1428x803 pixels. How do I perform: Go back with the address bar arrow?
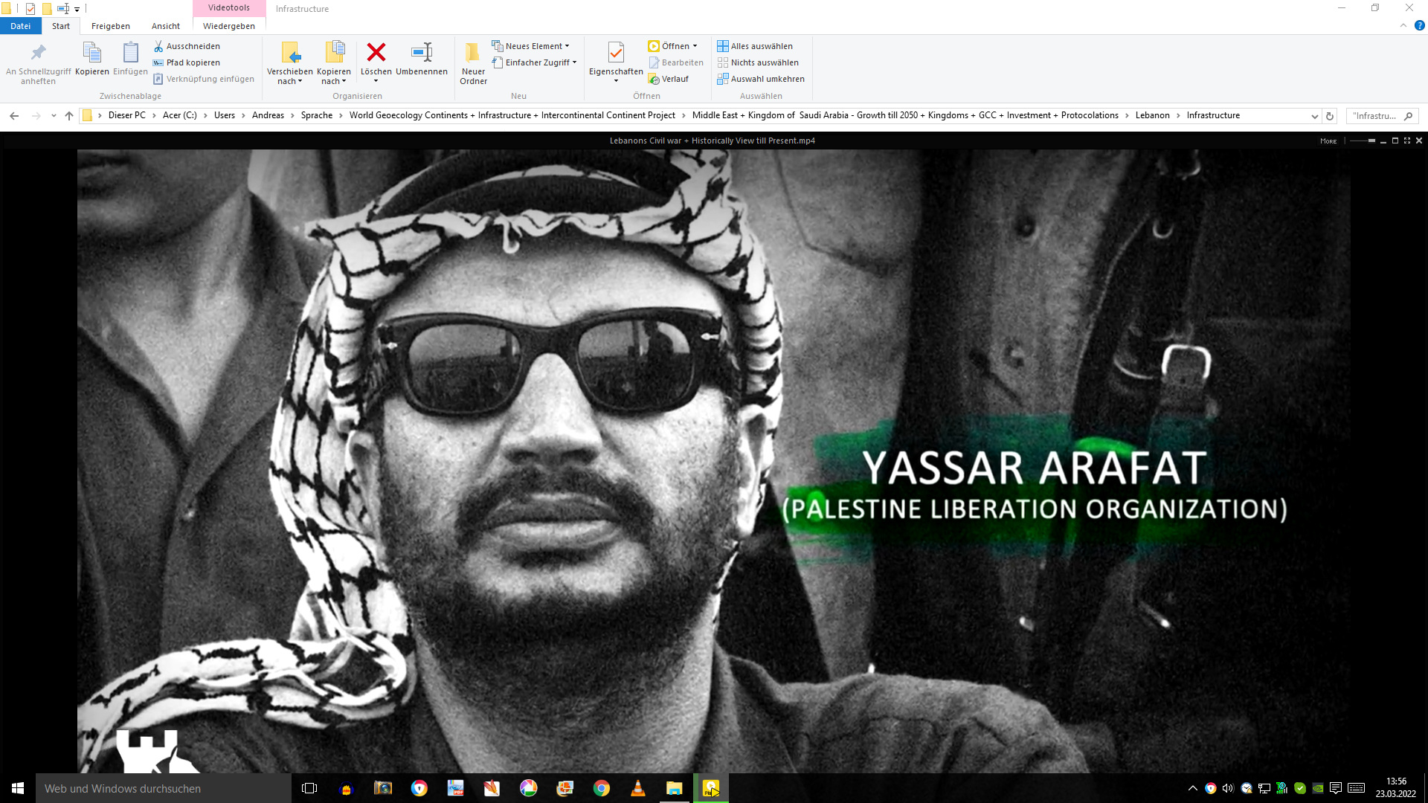[14, 115]
